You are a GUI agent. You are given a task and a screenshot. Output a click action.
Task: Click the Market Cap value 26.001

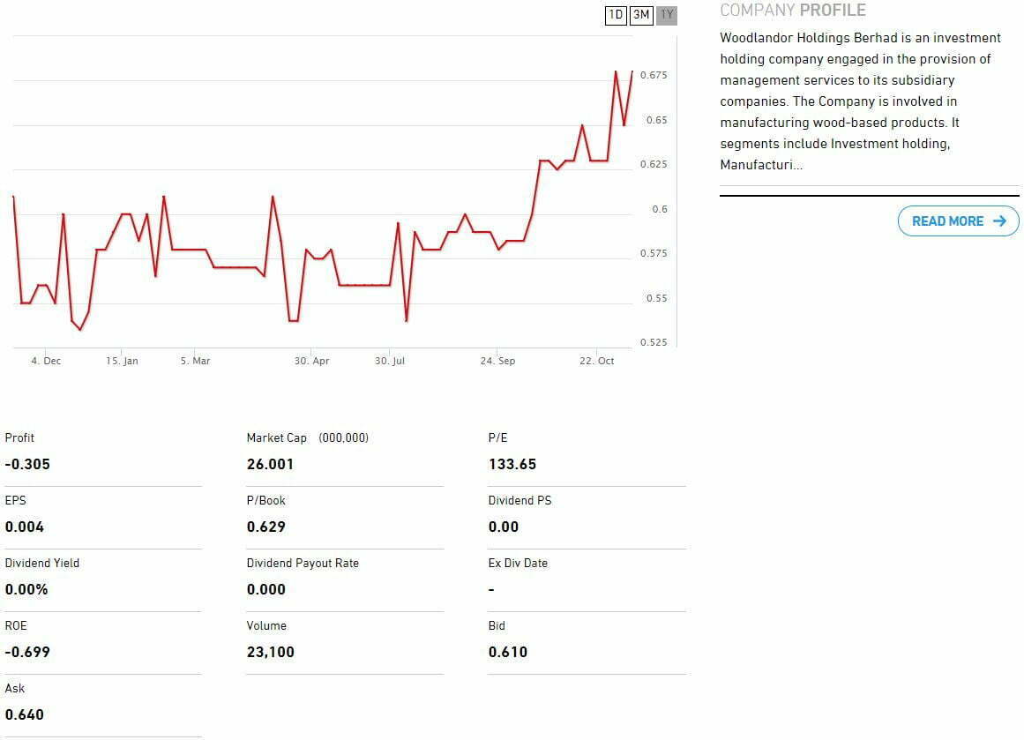click(x=270, y=464)
